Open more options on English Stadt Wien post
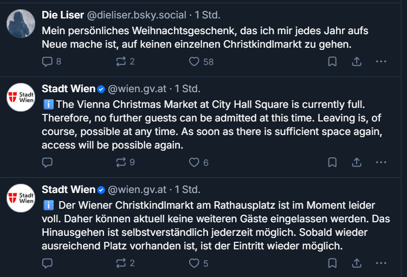Screen dimensions: 407x277 381,162
